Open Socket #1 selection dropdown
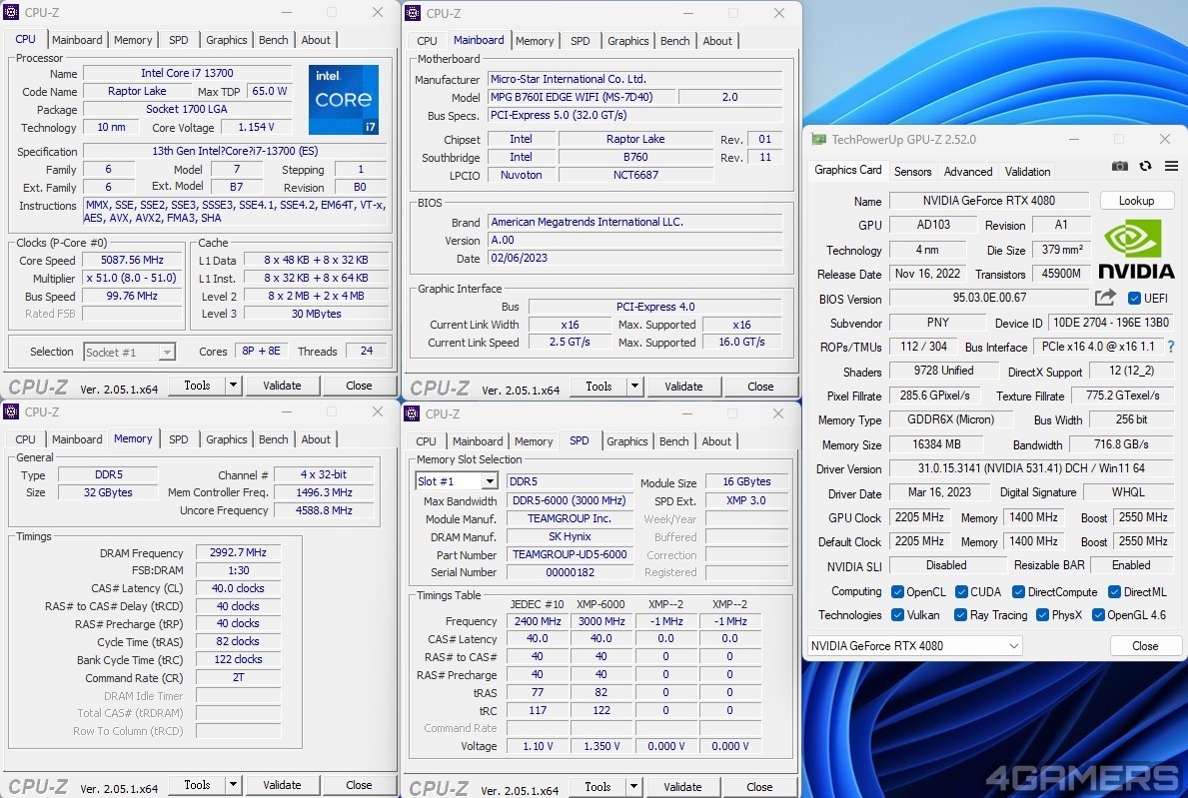The height and width of the screenshot is (798, 1188). click(x=130, y=352)
